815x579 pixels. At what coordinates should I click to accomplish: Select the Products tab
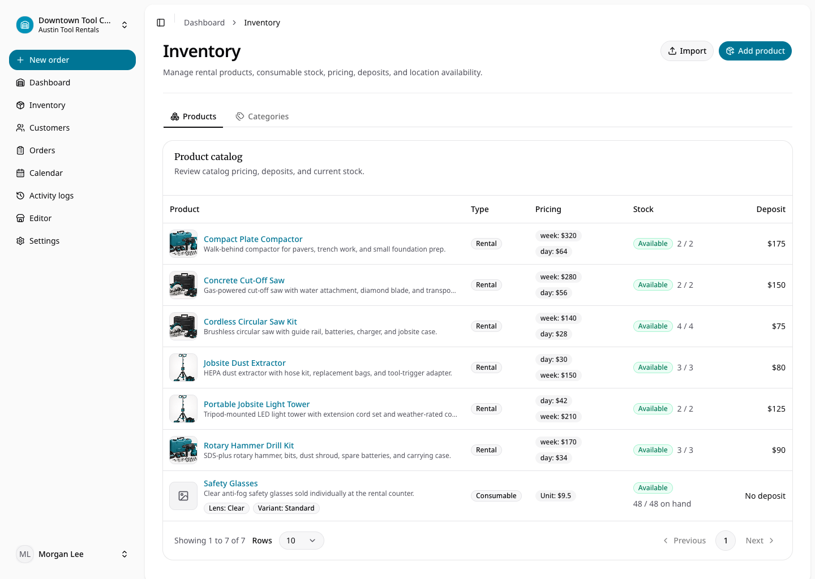[x=194, y=116]
